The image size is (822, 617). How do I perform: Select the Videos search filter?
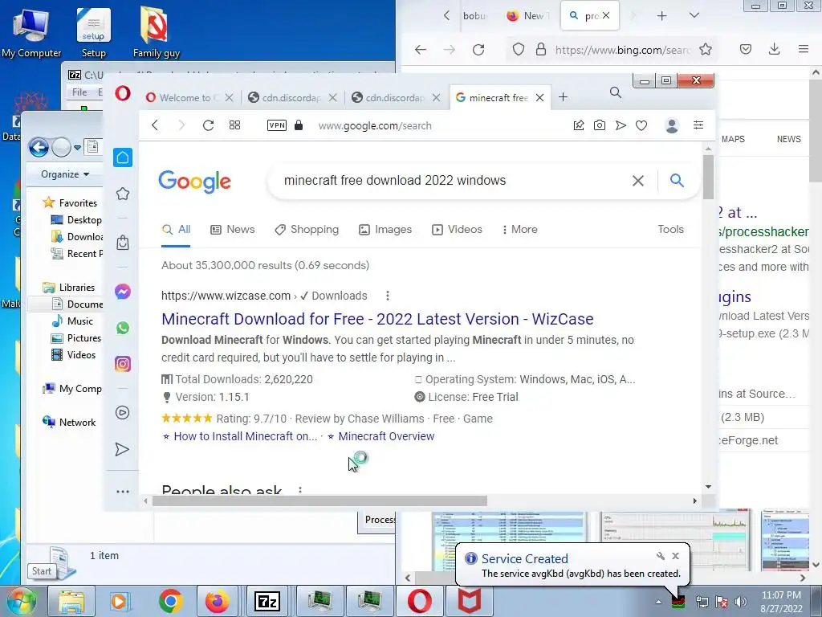click(457, 229)
